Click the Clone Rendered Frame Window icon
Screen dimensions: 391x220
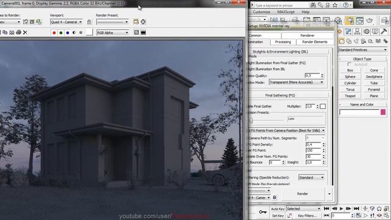tap(12, 32)
